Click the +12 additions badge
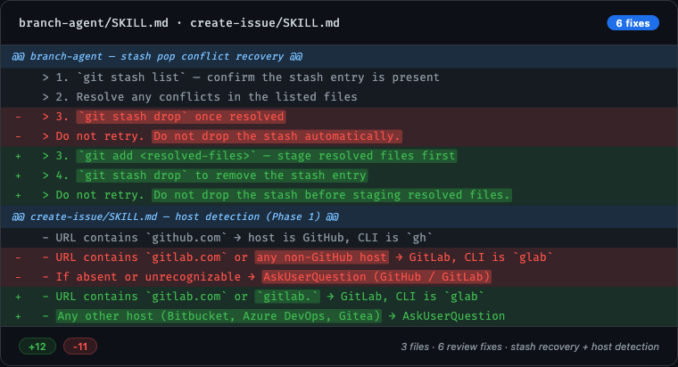The height and width of the screenshot is (367, 678). [37, 347]
